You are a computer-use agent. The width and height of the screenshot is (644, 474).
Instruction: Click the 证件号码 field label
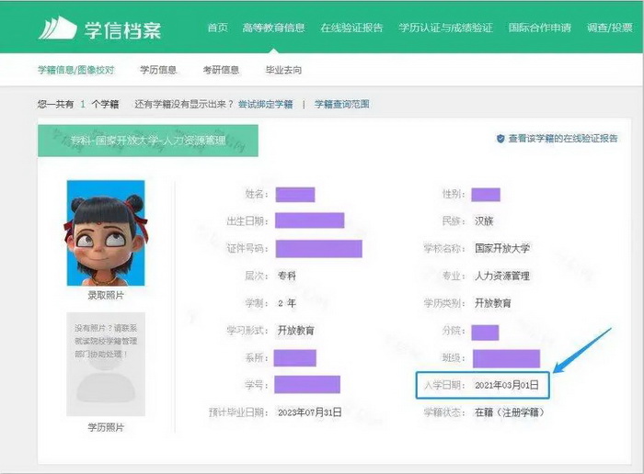tap(247, 248)
